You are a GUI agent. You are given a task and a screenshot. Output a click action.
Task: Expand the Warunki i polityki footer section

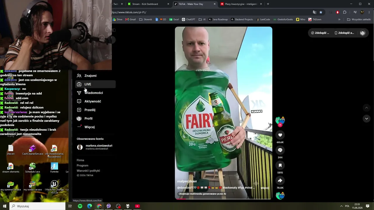(x=88, y=171)
